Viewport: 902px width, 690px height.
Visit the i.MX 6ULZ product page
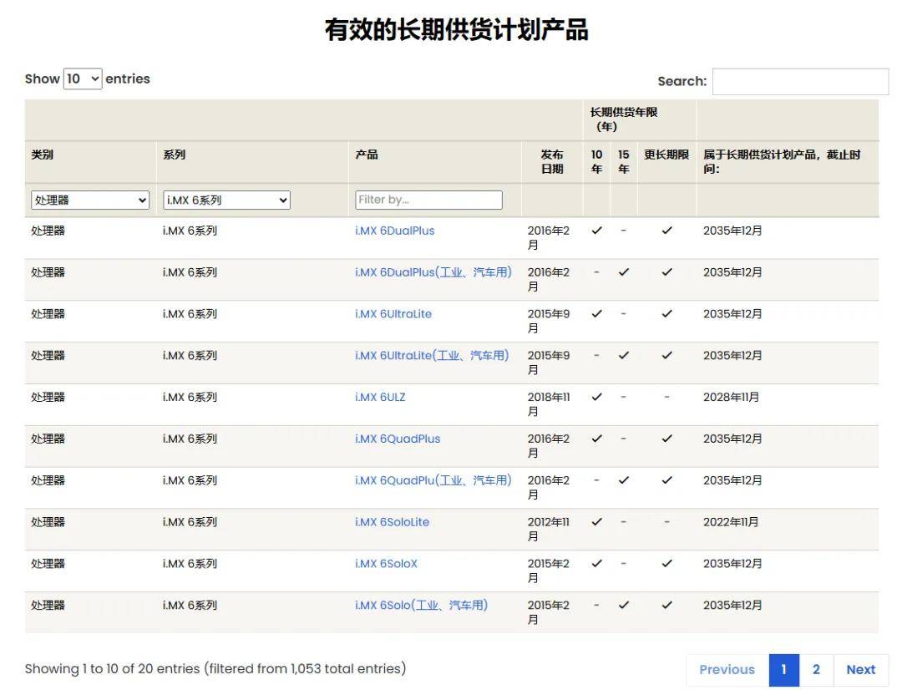(x=380, y=397)
